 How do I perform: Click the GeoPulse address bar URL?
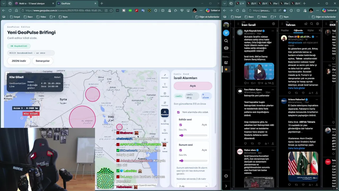tap(64, 11)
